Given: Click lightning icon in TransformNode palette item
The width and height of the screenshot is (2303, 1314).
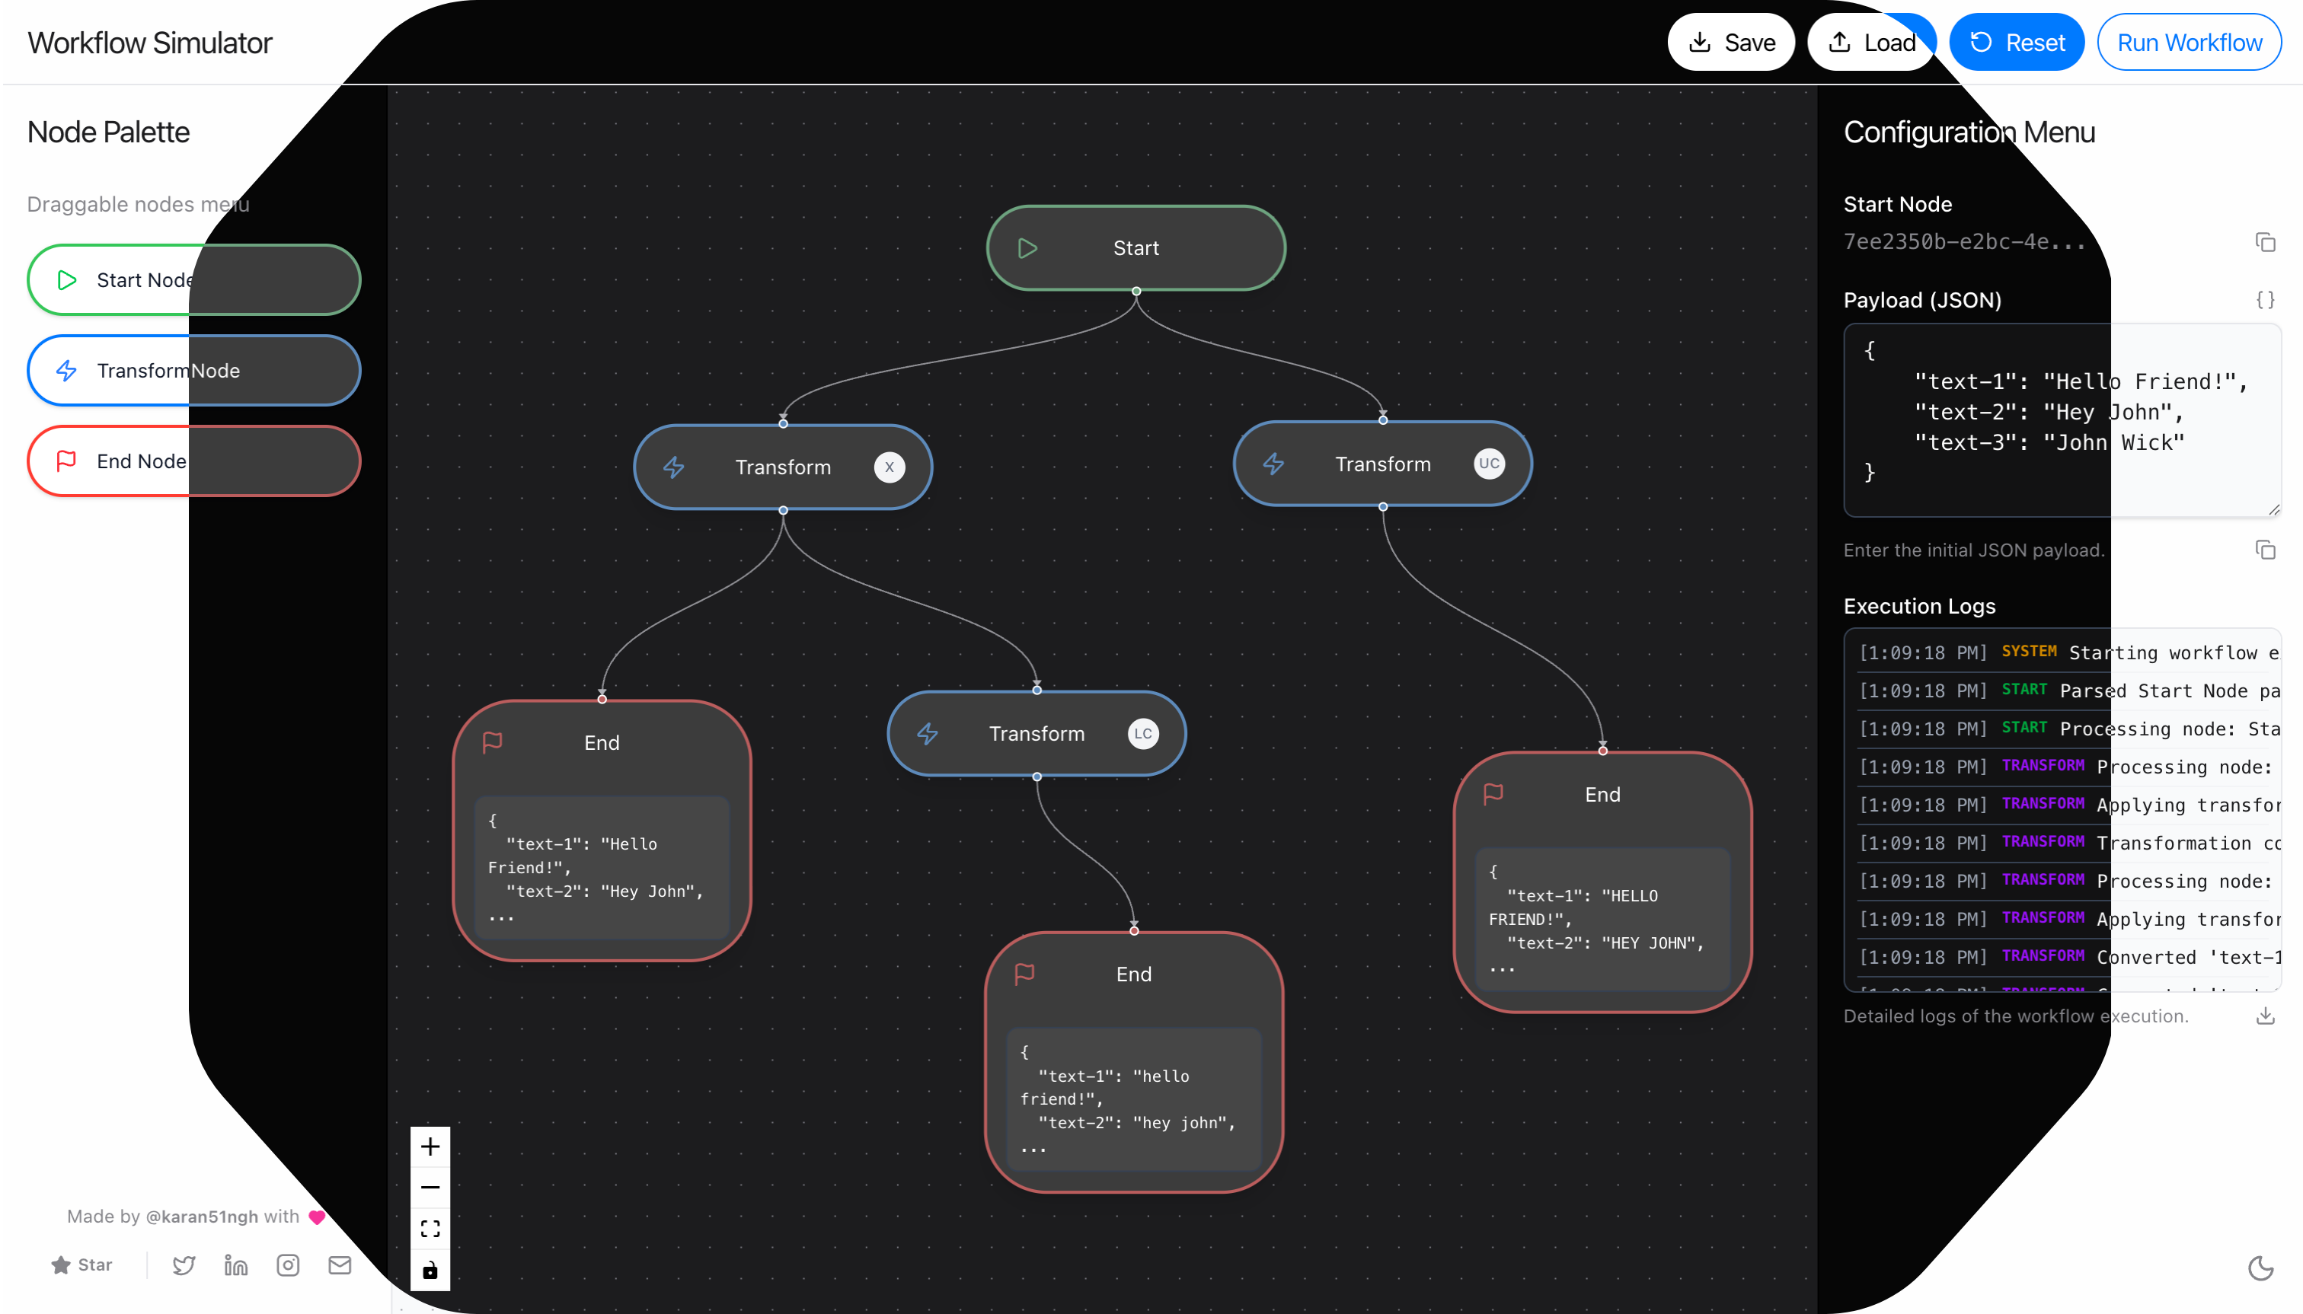Looking at the screenshot, I should (67, 370).
